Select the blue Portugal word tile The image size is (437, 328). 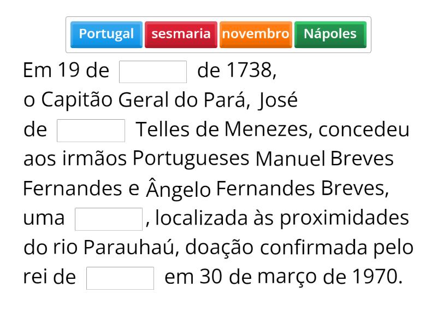[x=106, y=34]
